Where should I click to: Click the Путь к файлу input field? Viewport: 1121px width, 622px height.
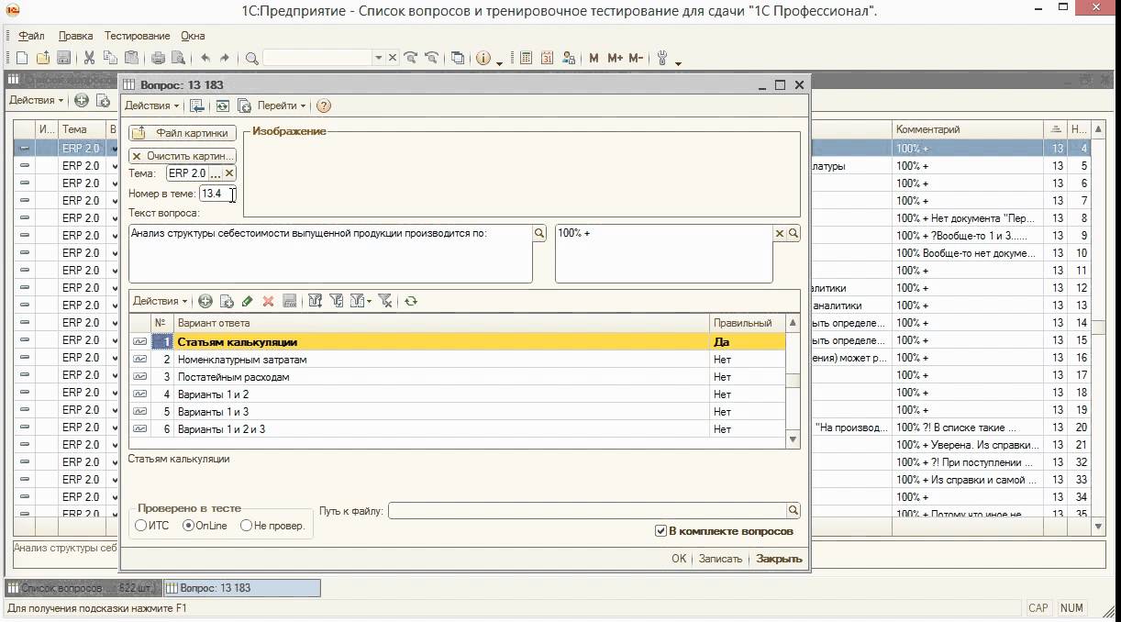coord(587,511)
